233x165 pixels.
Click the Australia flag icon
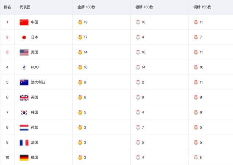point(24,82)
